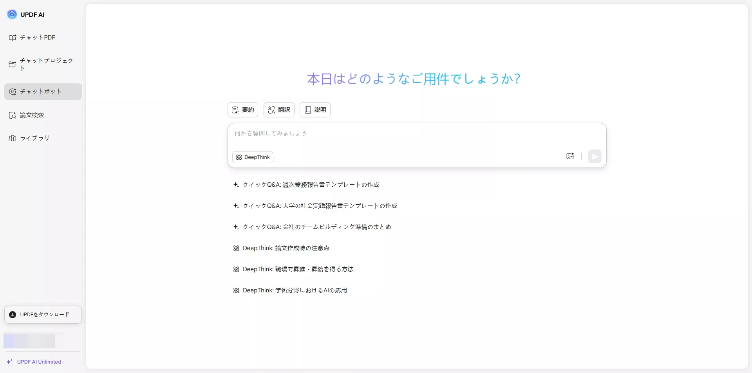This screenshot has height=373, width=752.
Task: Open チャットプロジェクト in sidebar
Action: 43,64
